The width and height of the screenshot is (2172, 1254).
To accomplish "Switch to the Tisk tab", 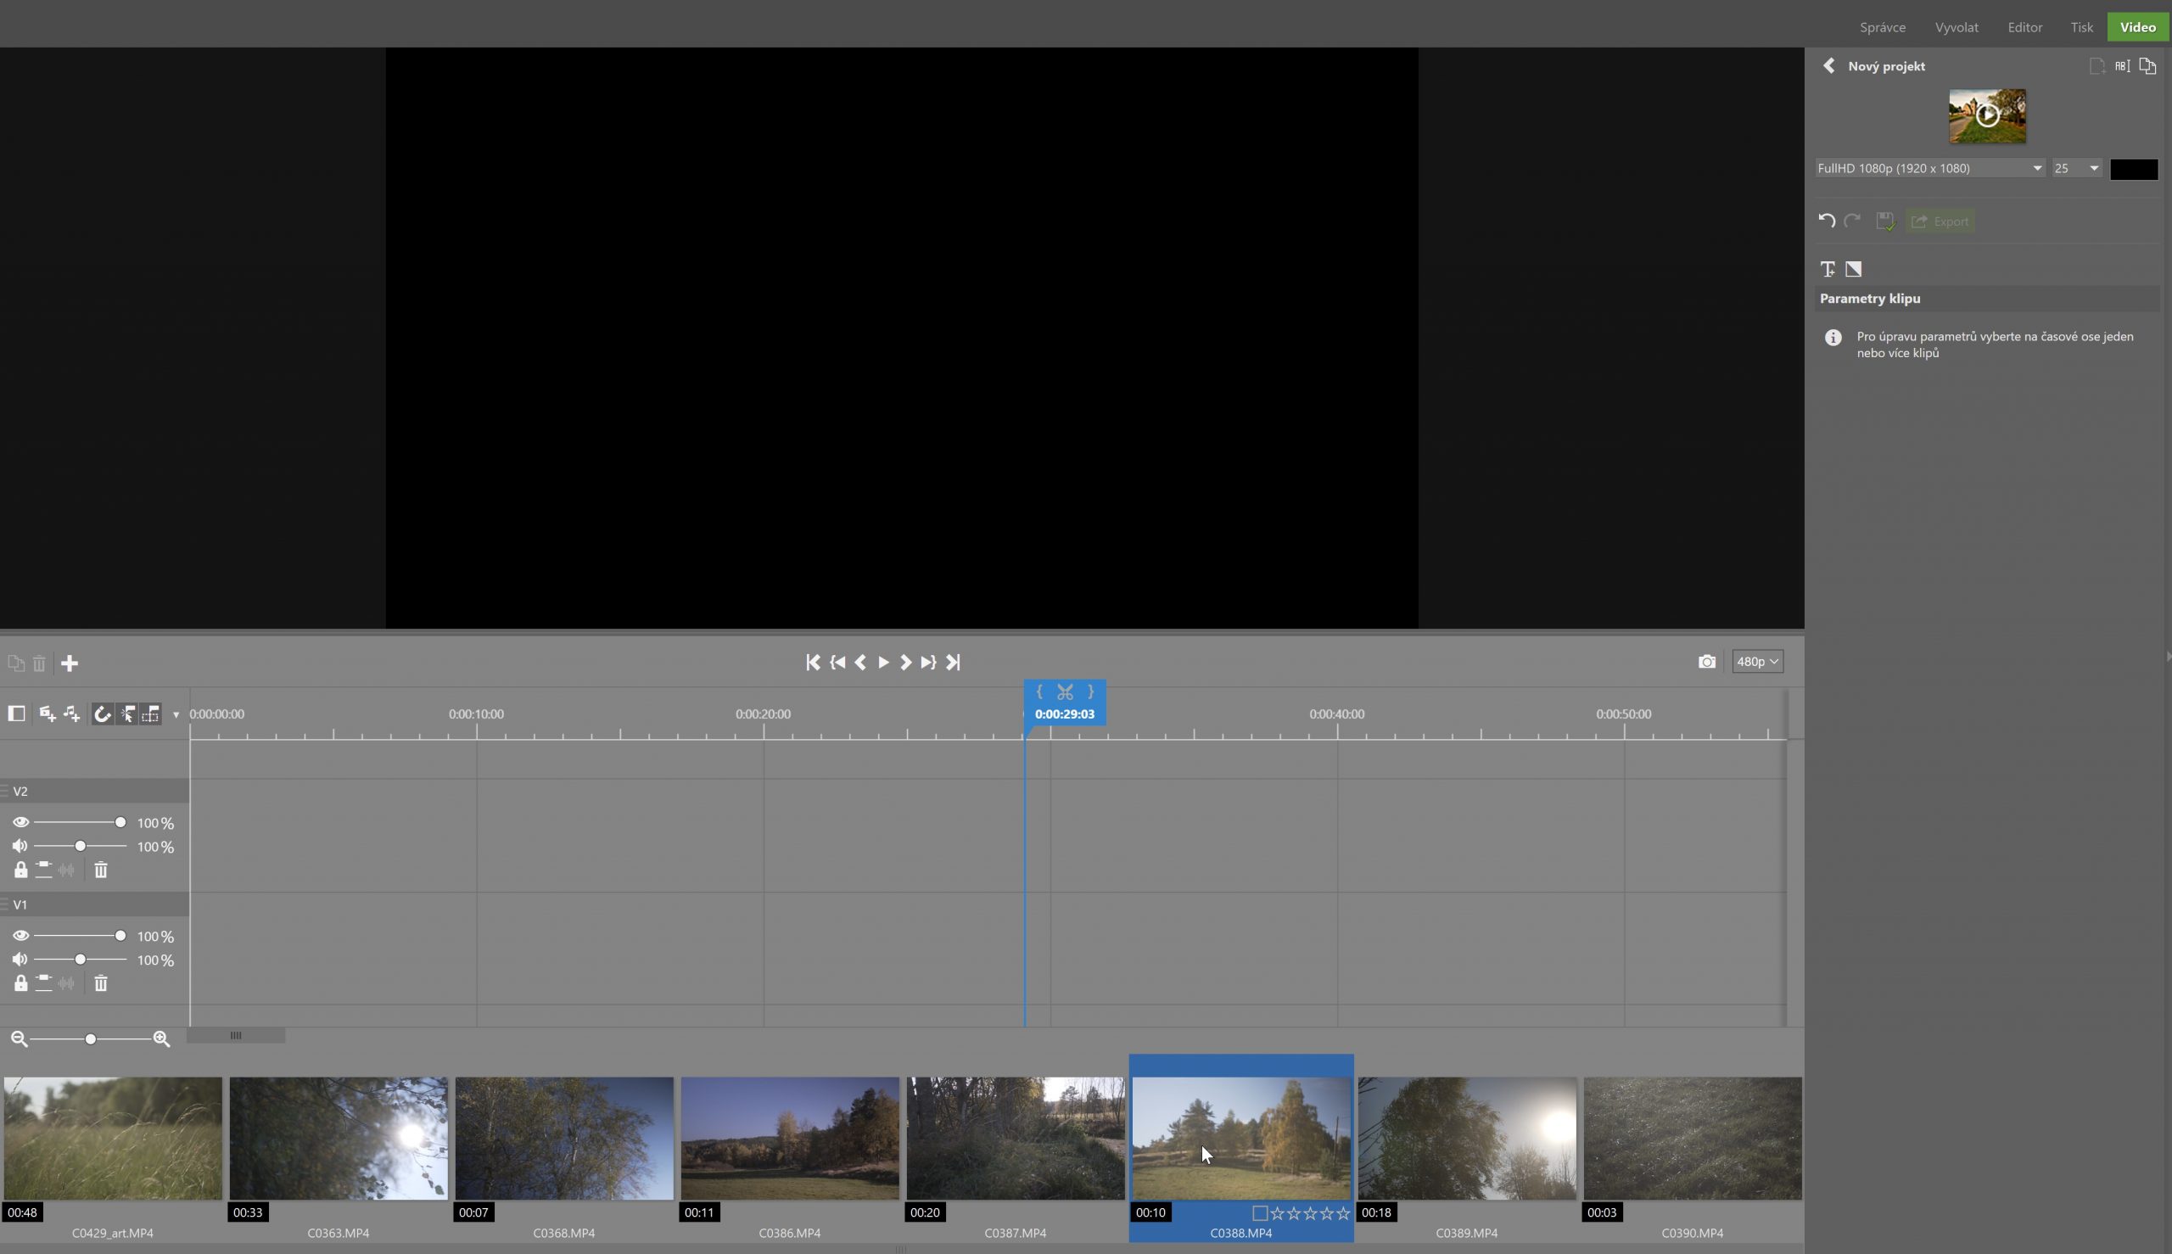I will [2081, 27].
